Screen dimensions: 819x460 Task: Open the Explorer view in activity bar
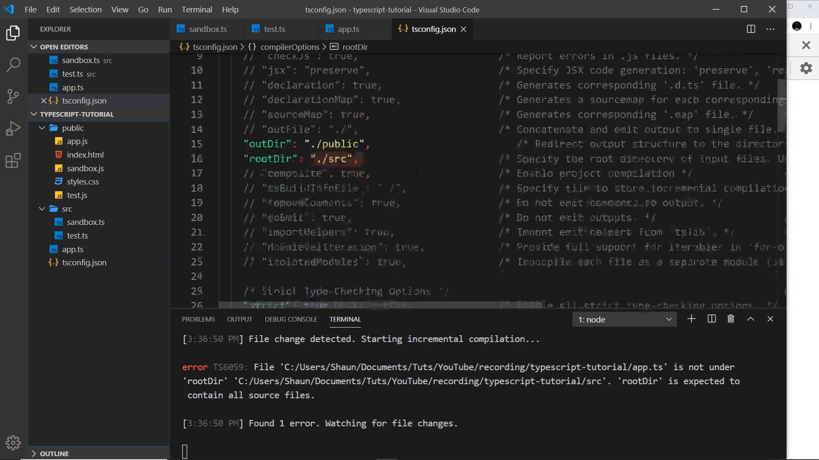coord(13,33)
